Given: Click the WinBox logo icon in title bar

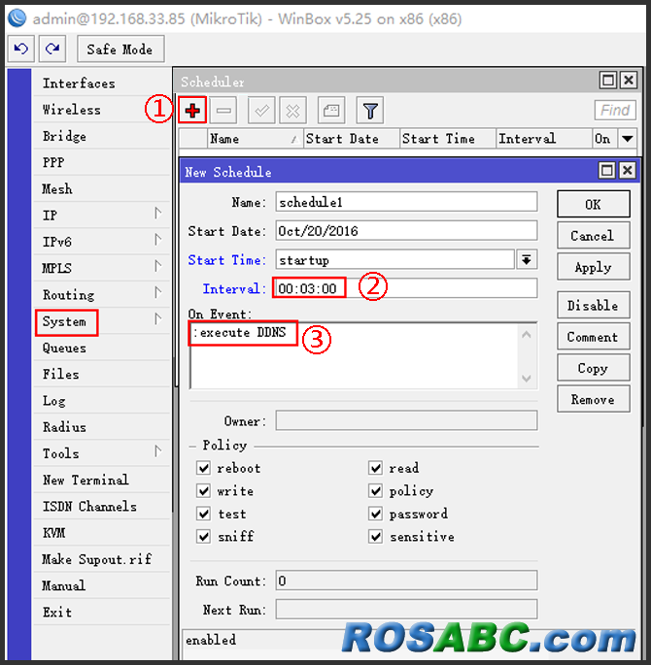Looking at the screenshot, I should pos(17,18).
